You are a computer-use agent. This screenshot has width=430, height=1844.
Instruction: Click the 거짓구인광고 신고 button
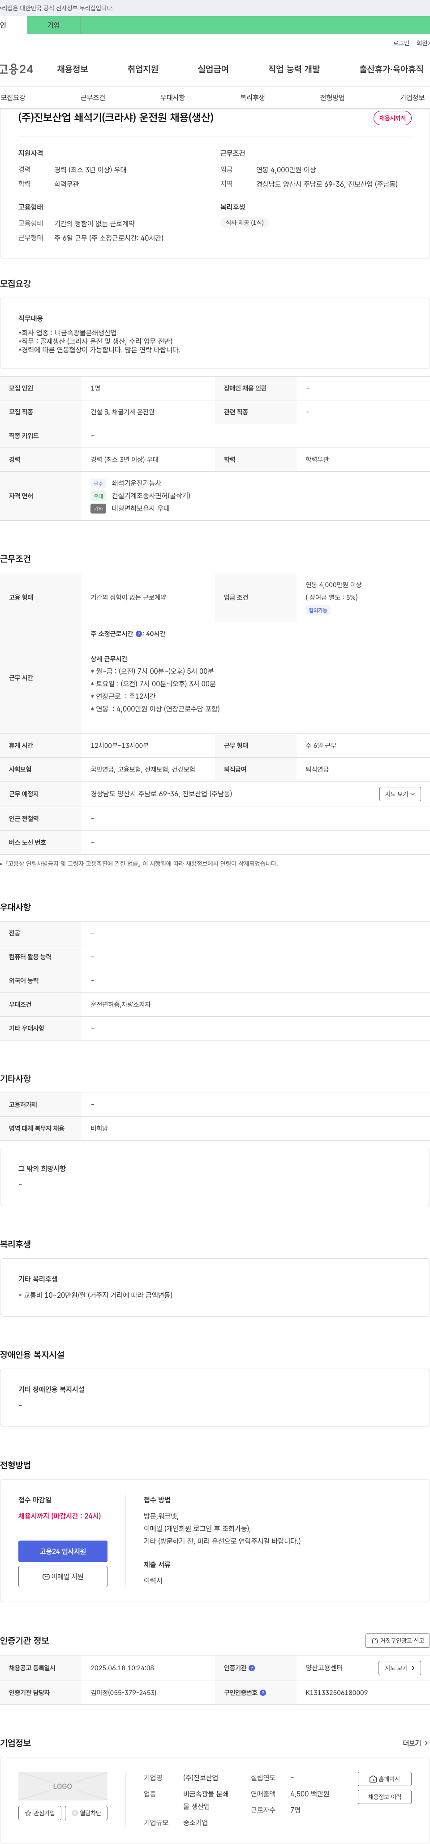[x=397, y=1641]
